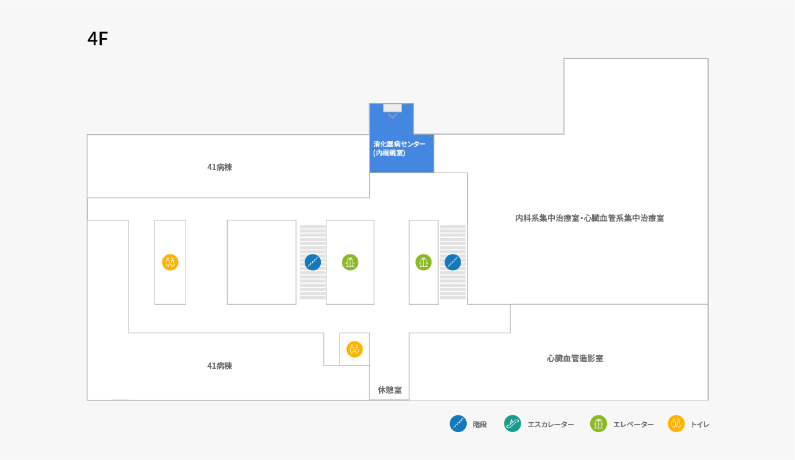Click the 休憩室 label
Image resolution: width=795 pixels, height=460 pixels.
pos(390,390)
